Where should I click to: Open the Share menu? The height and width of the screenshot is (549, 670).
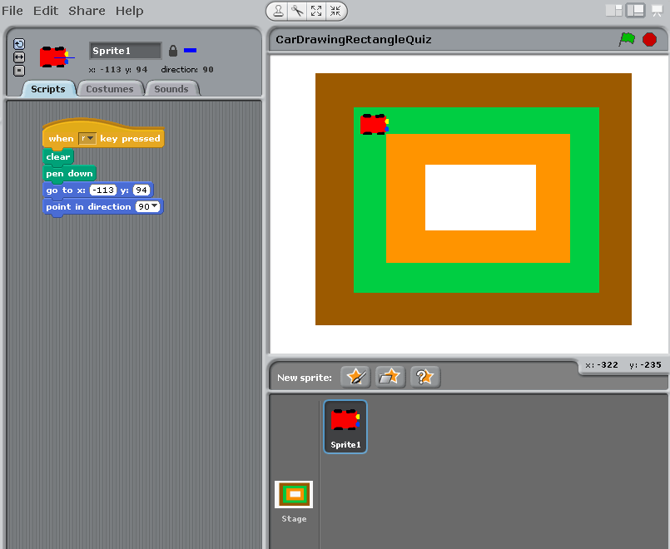(x=87, y=11)
